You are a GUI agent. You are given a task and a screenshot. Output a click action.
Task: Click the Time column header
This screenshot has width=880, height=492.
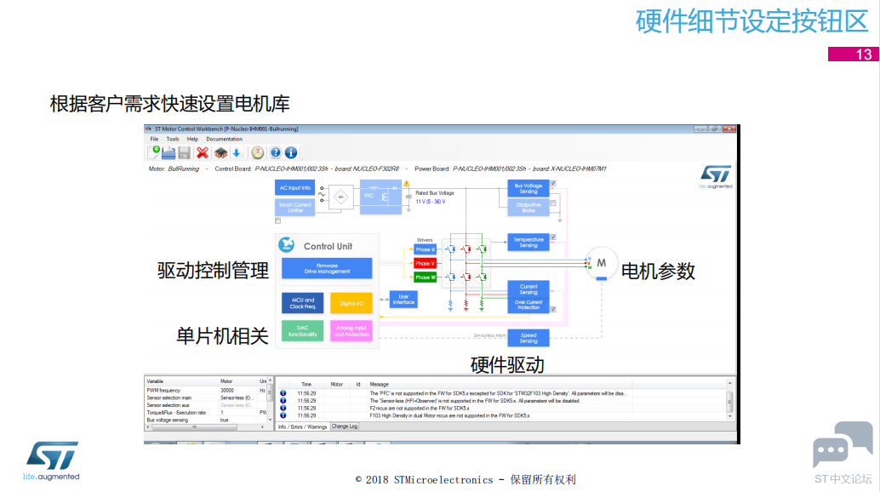coord(306,384)
